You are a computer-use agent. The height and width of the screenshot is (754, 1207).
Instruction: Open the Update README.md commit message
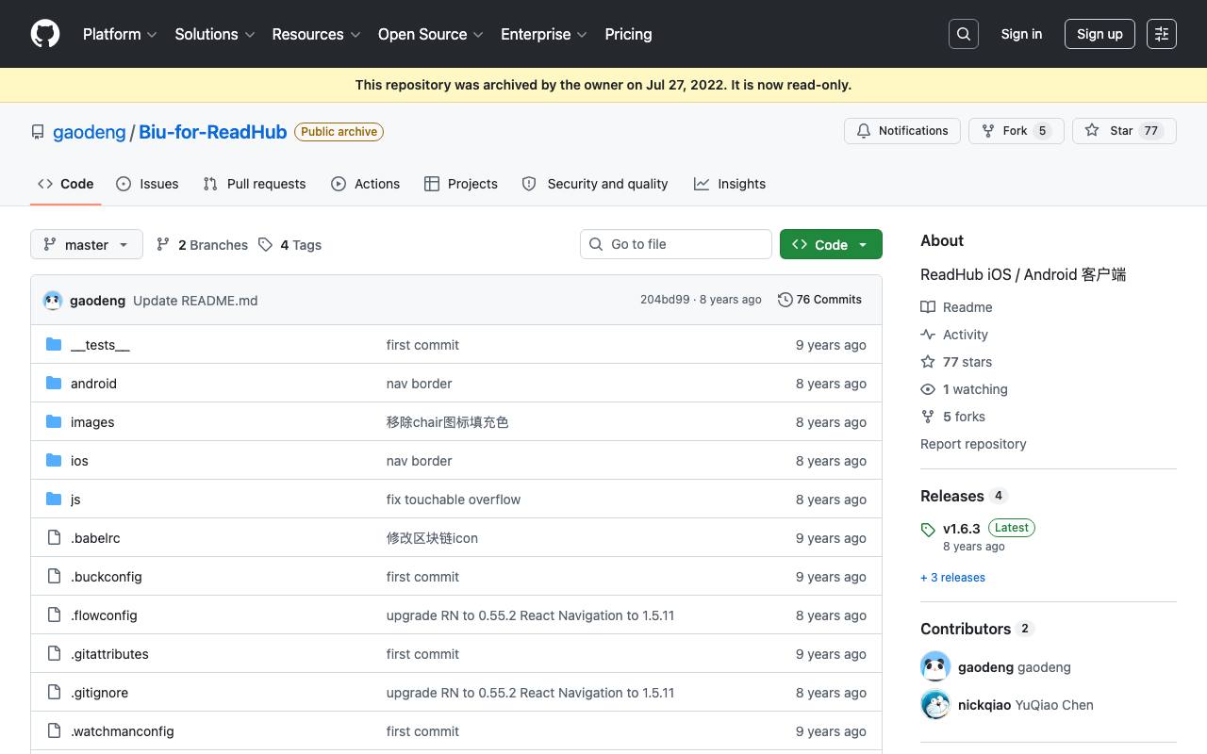click(x=195, y=301)
